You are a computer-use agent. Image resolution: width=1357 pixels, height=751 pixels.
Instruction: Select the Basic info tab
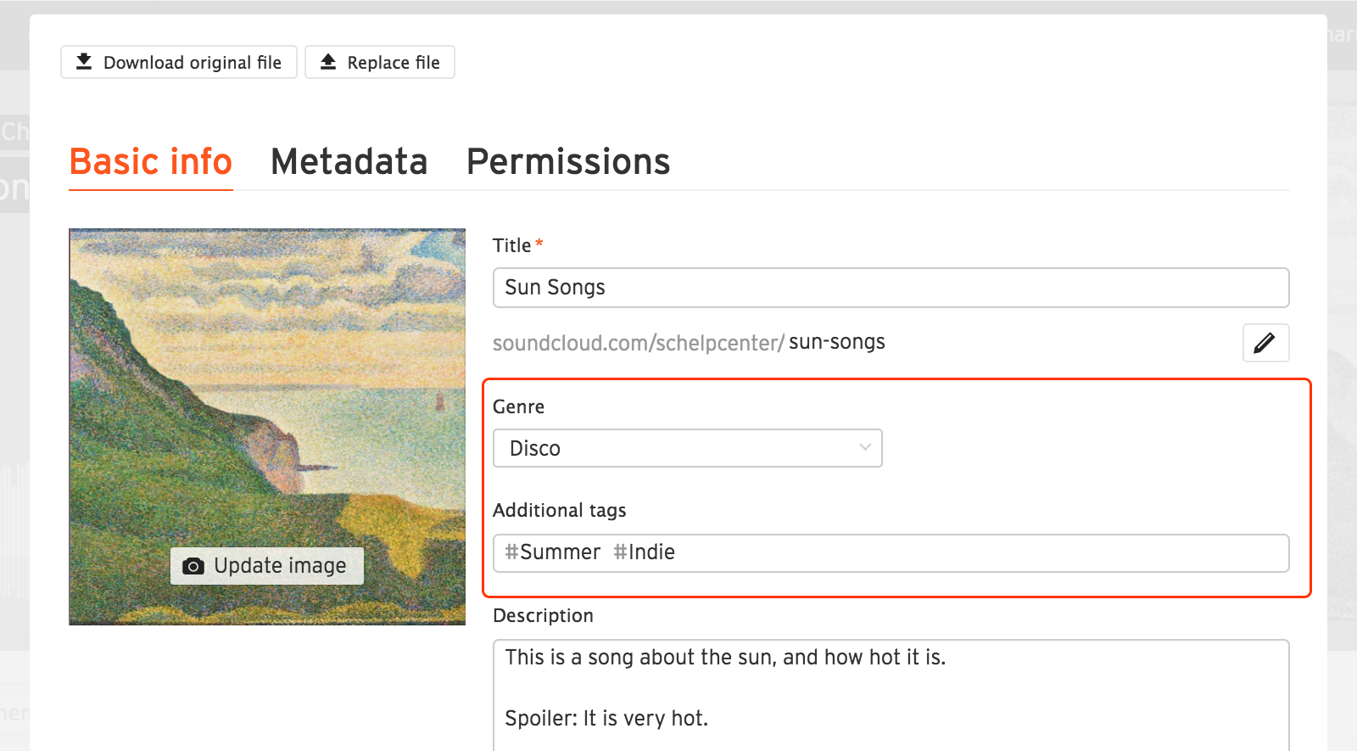click(x=150, y=162)
